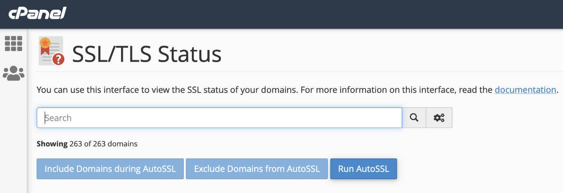Open the Tools grid icon in sidebar
Screen dimensions: 563x193
click(14, 43)
